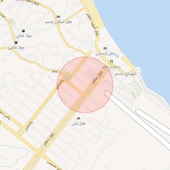Click the roundabout near خمینی street
This screenshot has width=170, height=170.
pyautogui.click(x=40, y=153)
